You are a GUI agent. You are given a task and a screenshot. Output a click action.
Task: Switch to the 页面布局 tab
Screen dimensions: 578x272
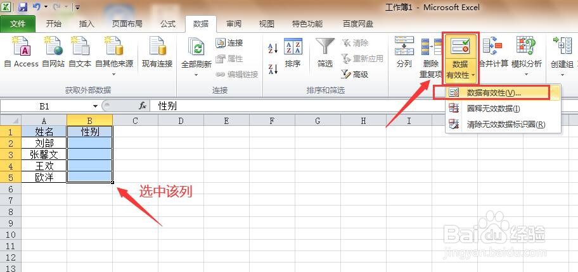coord(127,24)
